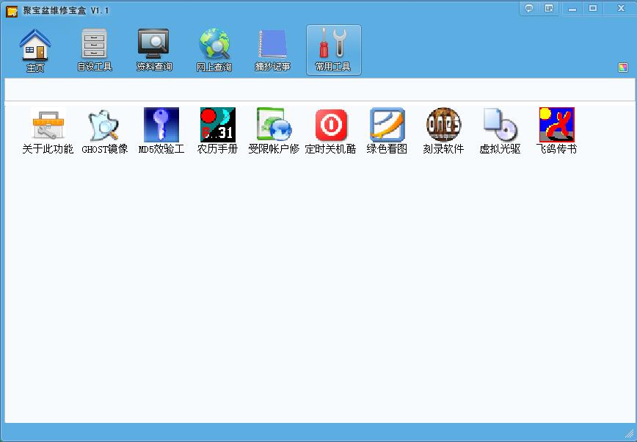The height and width of the screenshot is (442, 637).
Task: Launch 飞鸽传书 messenger icon
Action: 556,131
